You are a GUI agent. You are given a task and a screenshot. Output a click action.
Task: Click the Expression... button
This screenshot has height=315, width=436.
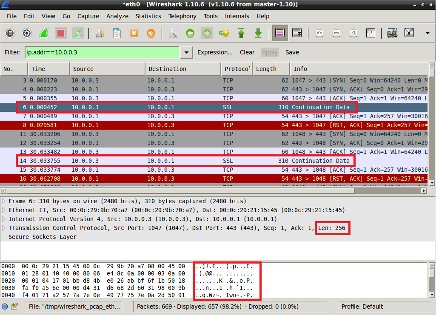coord(215,52)
